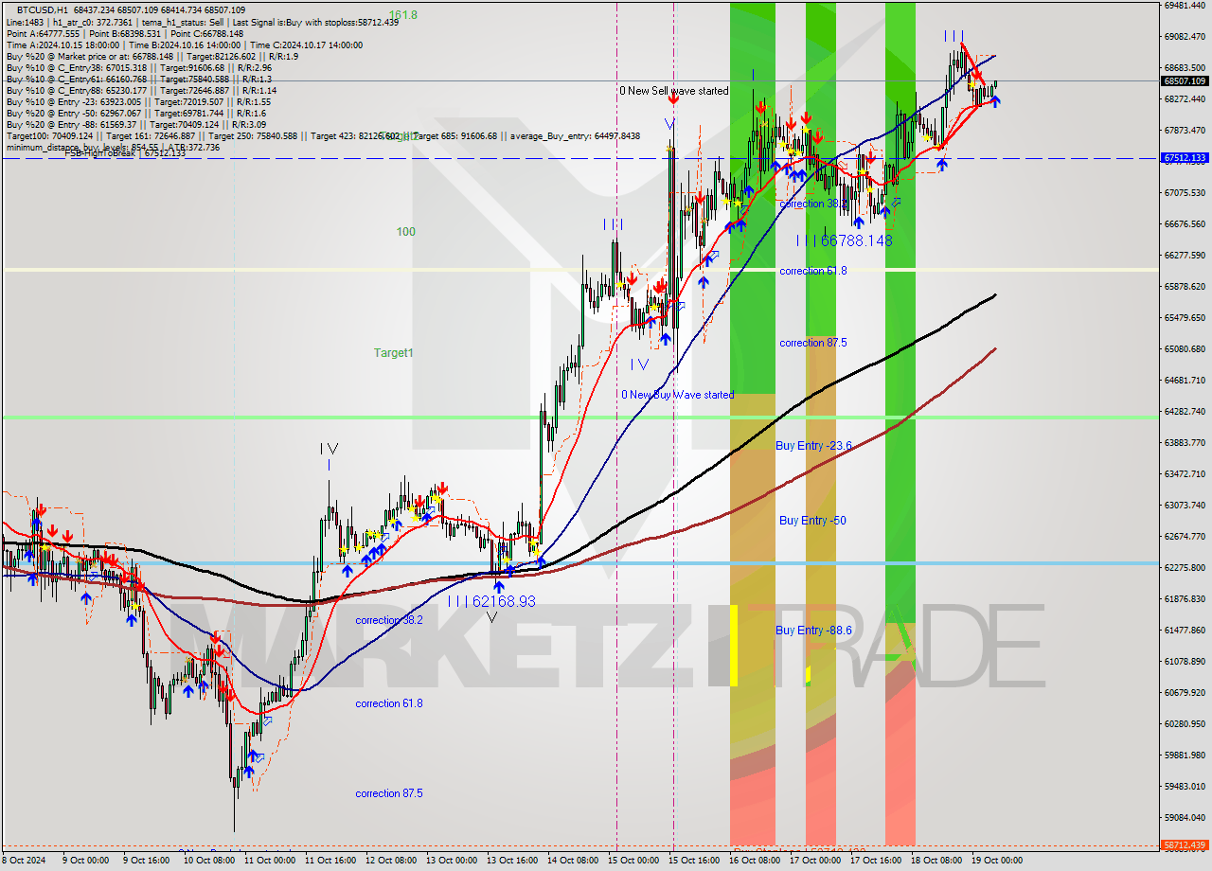1212x871 pixels.
Task: Select the 'Buy Entry -50' label
Action: point(812,520)
